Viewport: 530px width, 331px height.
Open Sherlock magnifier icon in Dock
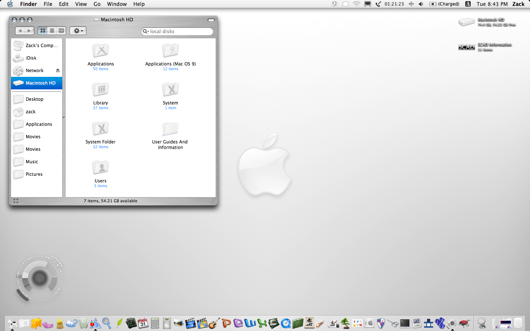pos(107,323)
